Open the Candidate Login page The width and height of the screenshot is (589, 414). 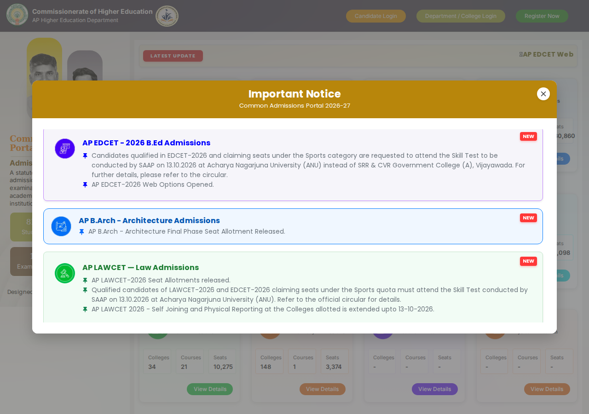click(x=376, y=16)
